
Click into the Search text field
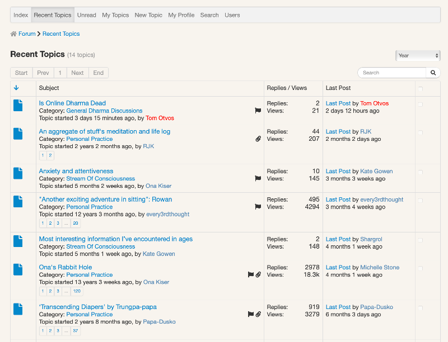pos(392,73)
